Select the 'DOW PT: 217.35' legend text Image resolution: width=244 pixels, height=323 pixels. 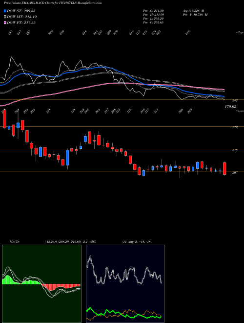[x=21, y=23]
